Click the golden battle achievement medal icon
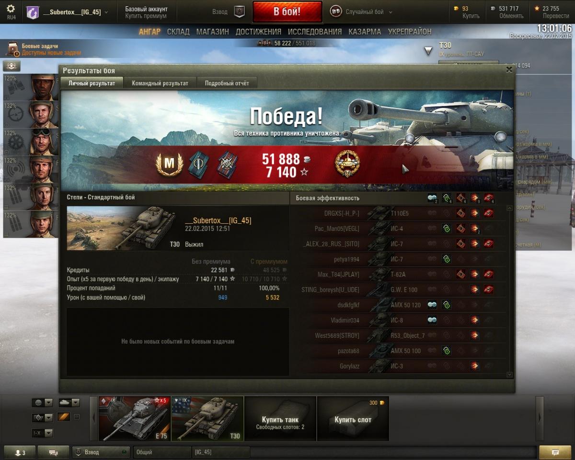Viewport: 575px width, 460px height. 347,164
